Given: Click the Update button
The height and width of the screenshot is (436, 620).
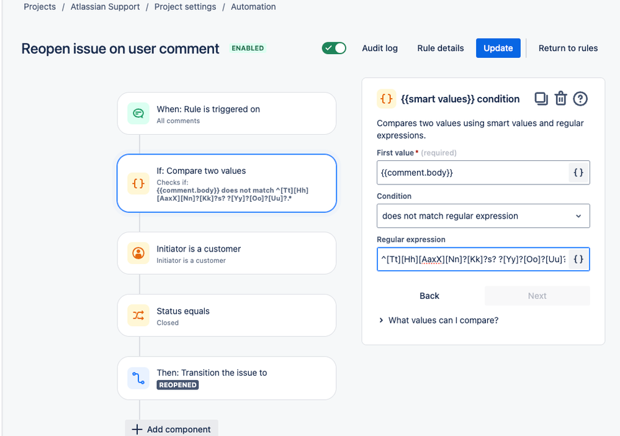Looking at the screenshot, I should point(498,48).
